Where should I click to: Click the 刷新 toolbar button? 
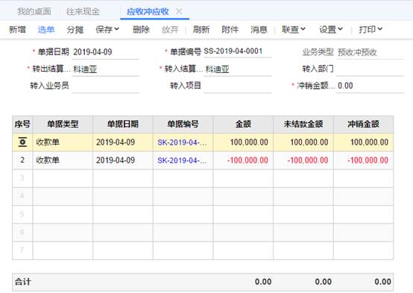click(x=201, y=29)
